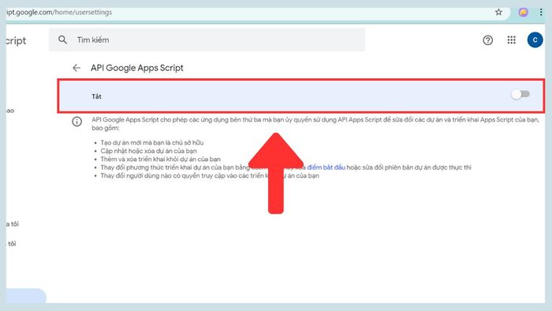552x311 pixels.
Task: Open the Google apps grid
Action: (511, 39)
